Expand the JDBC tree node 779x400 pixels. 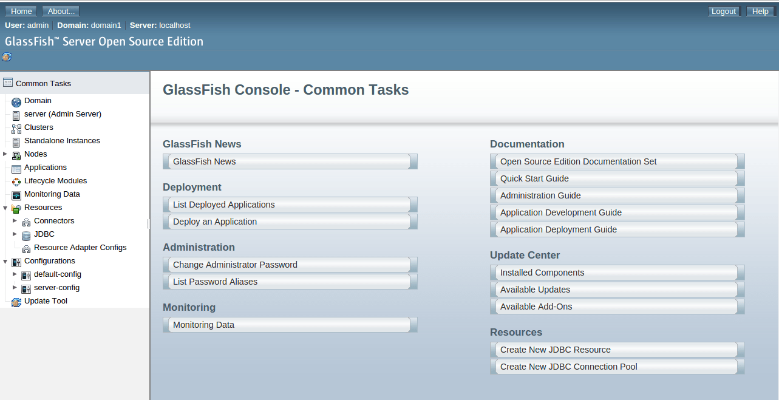pos(15,234)
